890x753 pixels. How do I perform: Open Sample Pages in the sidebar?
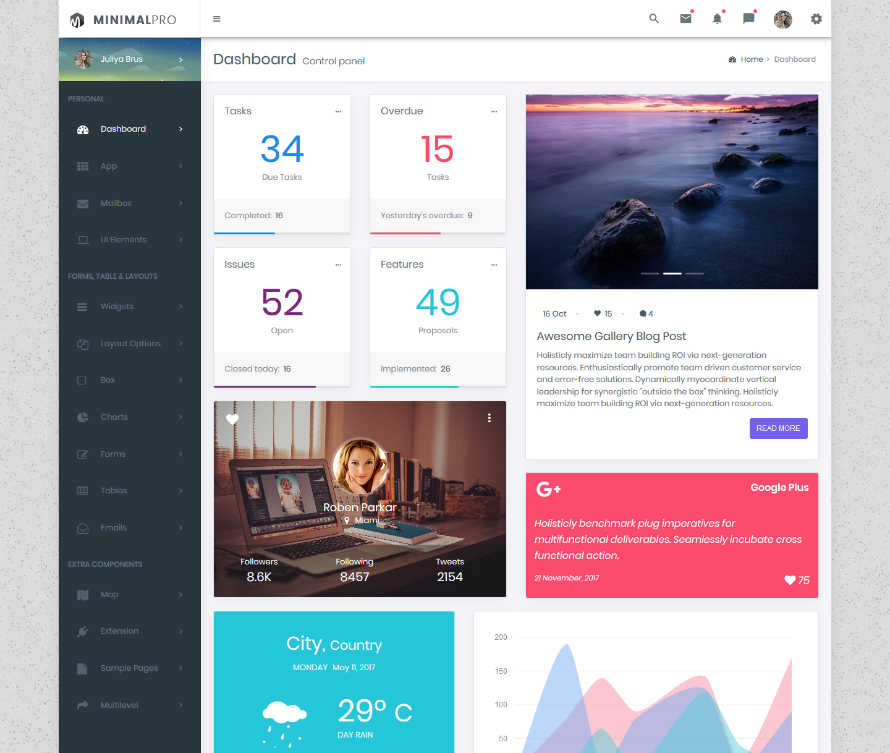click(x=130, y=668)
